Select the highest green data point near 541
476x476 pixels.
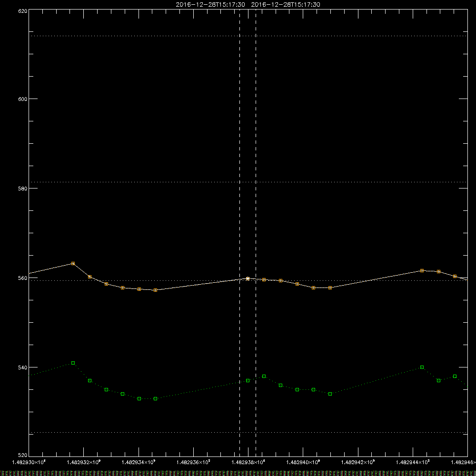point(73,363)
